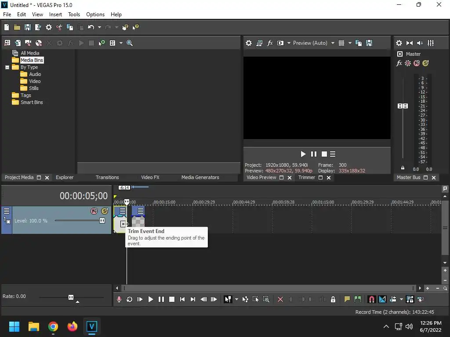Collapse the By Type tree node
The height and width of the screenshot is (337, 450).
(7, 67)
